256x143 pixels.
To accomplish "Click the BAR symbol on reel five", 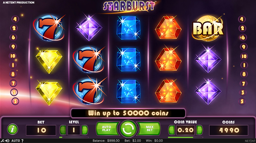I will tap(208, 29).
